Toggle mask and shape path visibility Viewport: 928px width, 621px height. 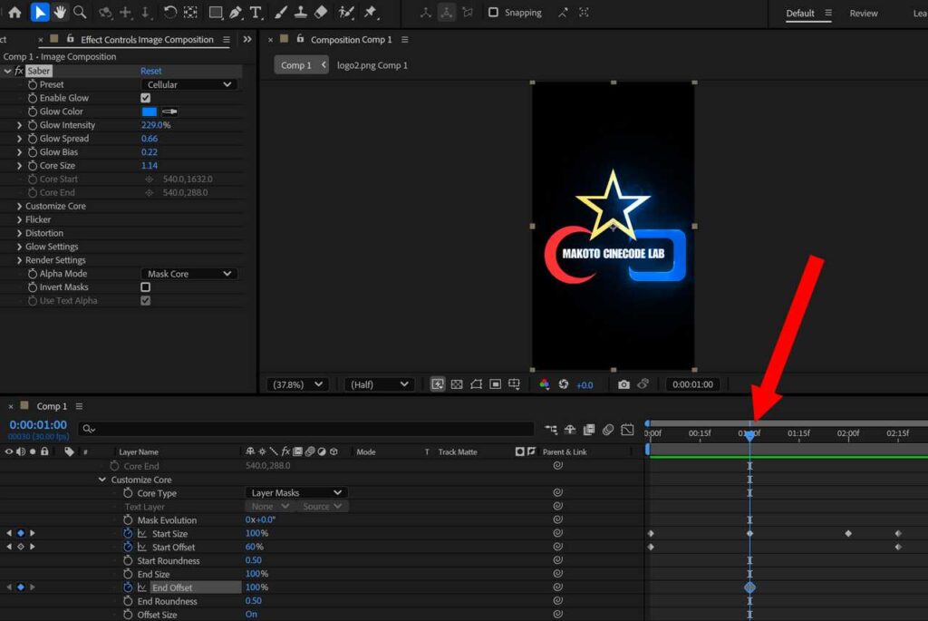tap(476, 384)
